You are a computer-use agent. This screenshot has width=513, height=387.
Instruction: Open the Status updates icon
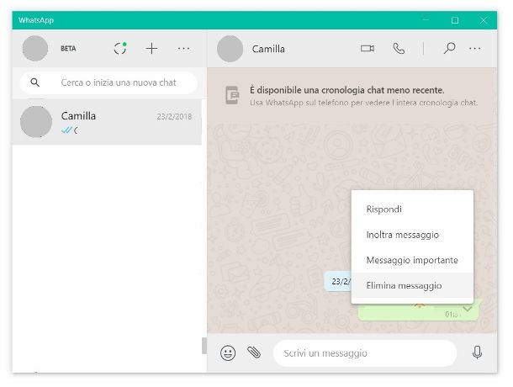(120, 49)
